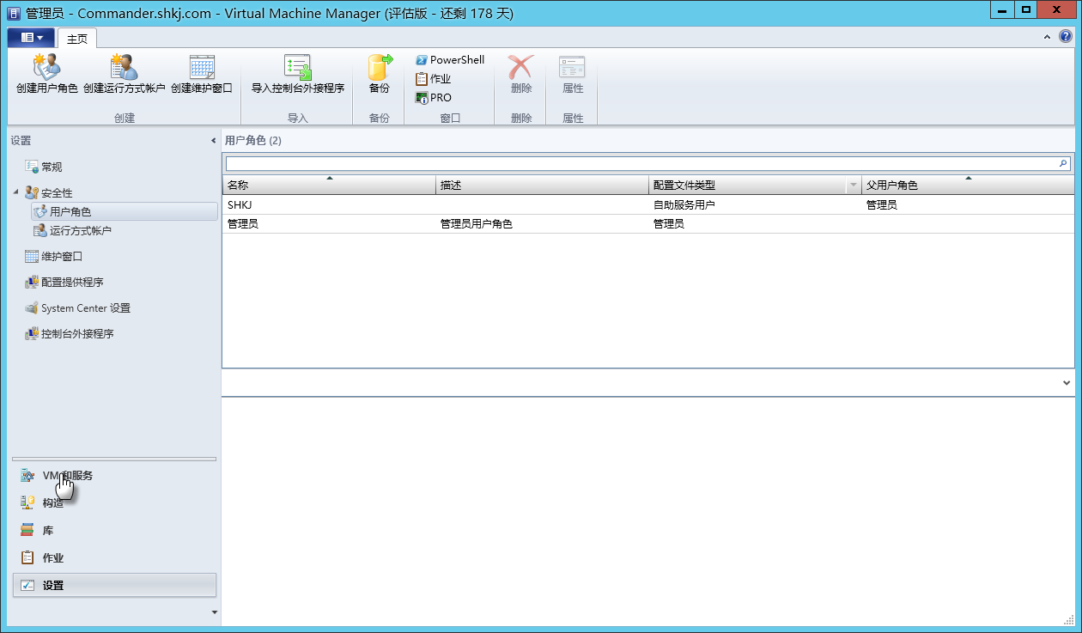This screenshot has width=1082, height=633.
Task: Select the 主页 ribbon tab
Action: click(77, 39)
